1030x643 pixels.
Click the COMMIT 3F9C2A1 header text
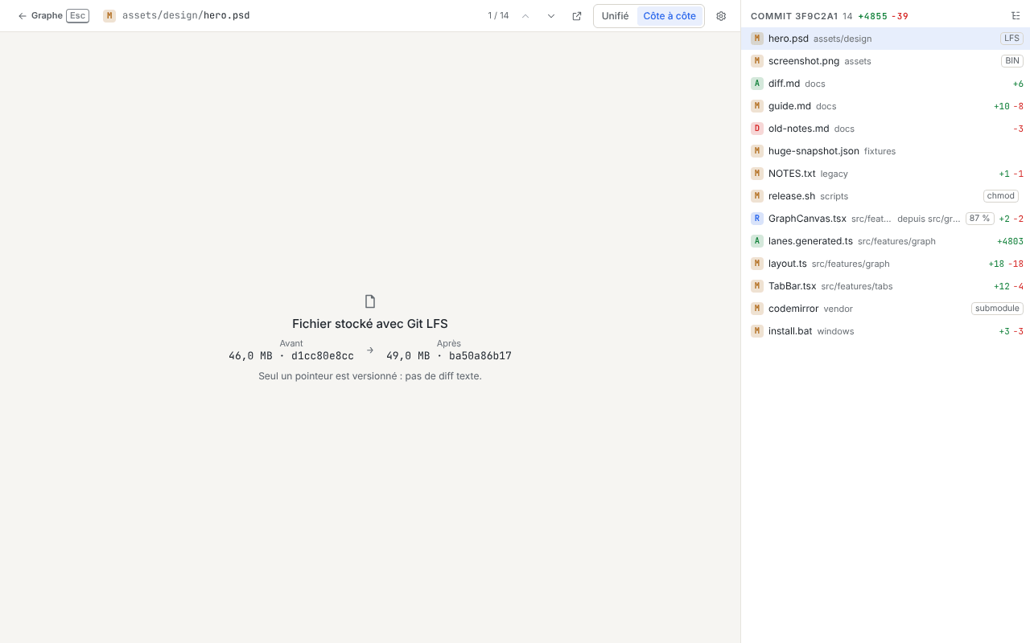click(x=794, y=16)
